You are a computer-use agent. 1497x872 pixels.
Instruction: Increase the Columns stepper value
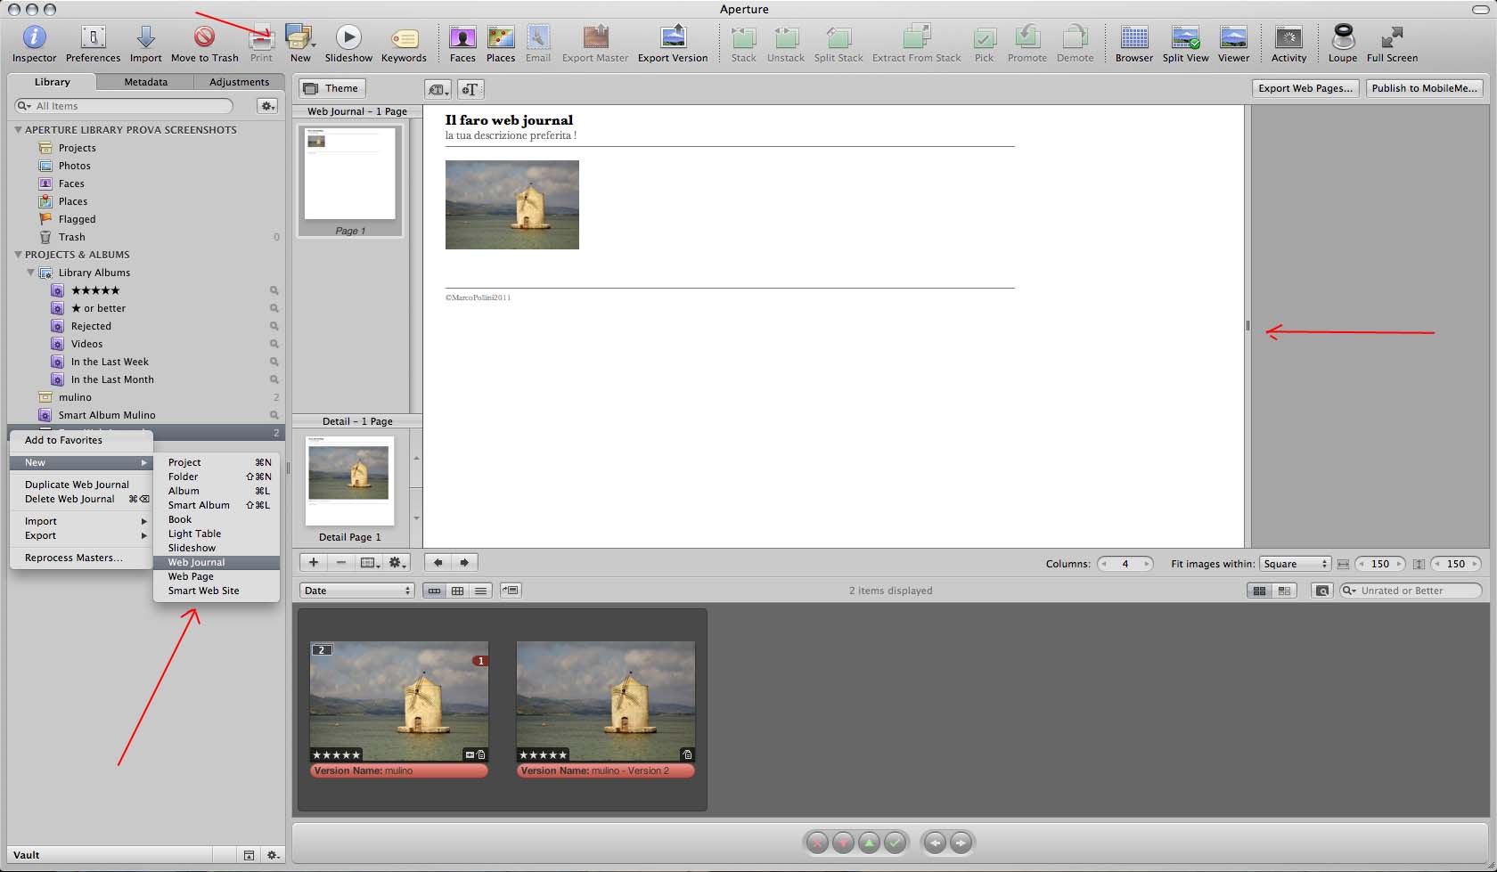point(1147,564)
